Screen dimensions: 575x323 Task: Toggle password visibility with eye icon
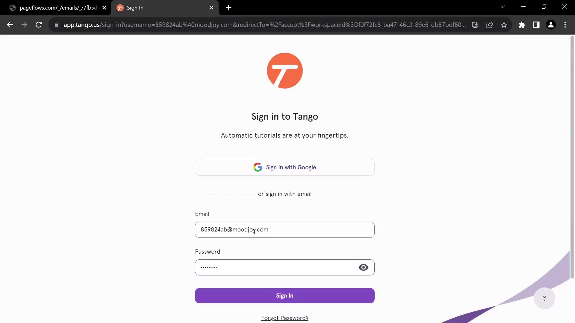(363, 267)
